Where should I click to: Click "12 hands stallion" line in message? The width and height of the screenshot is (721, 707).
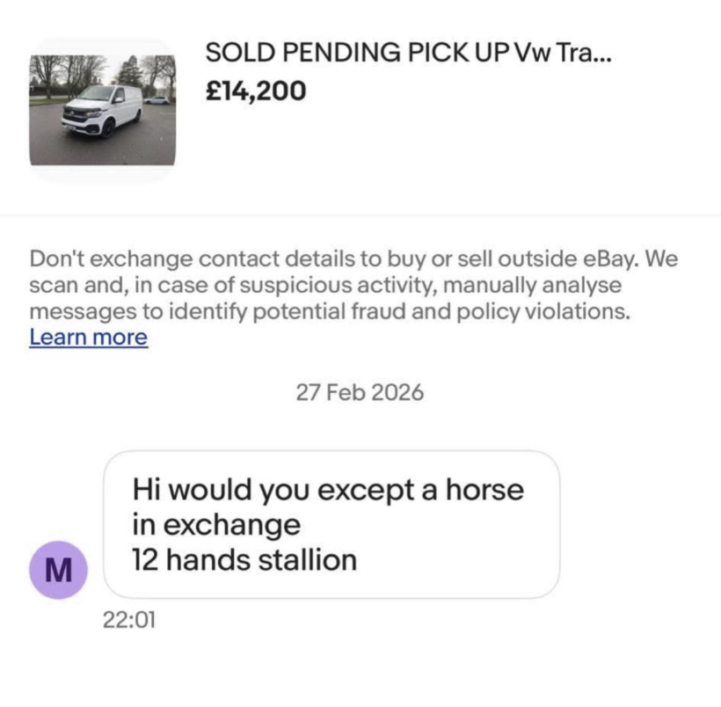[x=244, y=559]
